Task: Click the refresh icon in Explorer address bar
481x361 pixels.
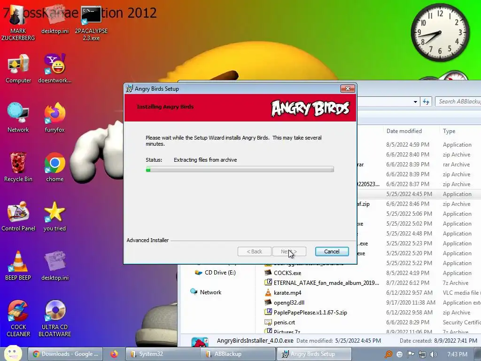Action: pos(426,102)
